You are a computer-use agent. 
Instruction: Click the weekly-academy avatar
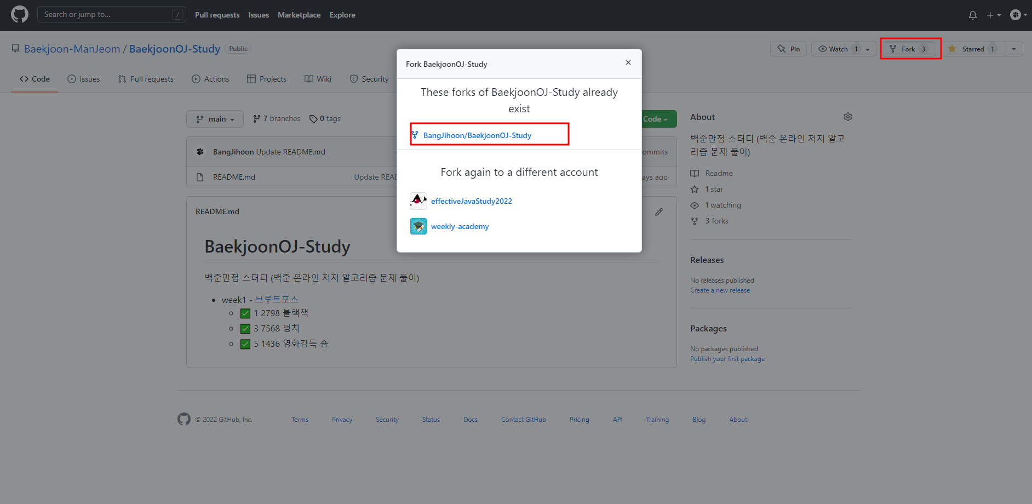418,226
